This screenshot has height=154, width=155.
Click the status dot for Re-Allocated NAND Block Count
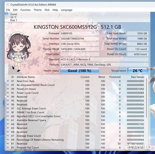tap(8, 85)
